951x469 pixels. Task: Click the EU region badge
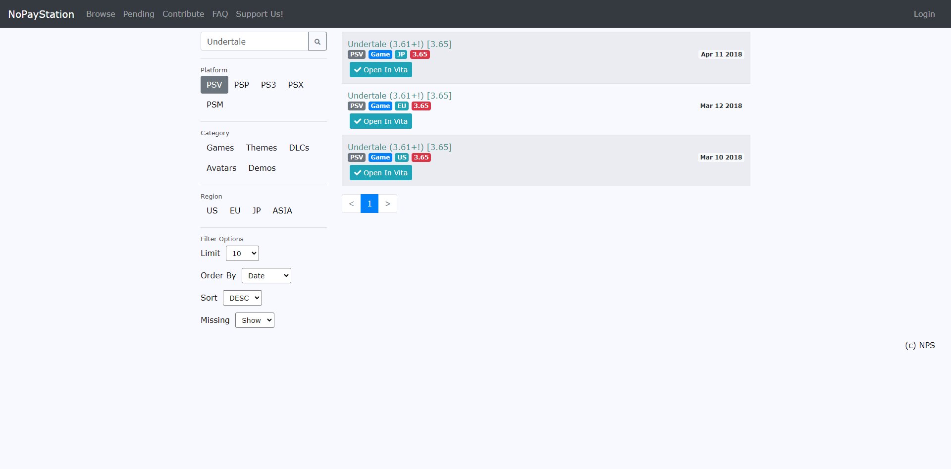click(402, 106)
